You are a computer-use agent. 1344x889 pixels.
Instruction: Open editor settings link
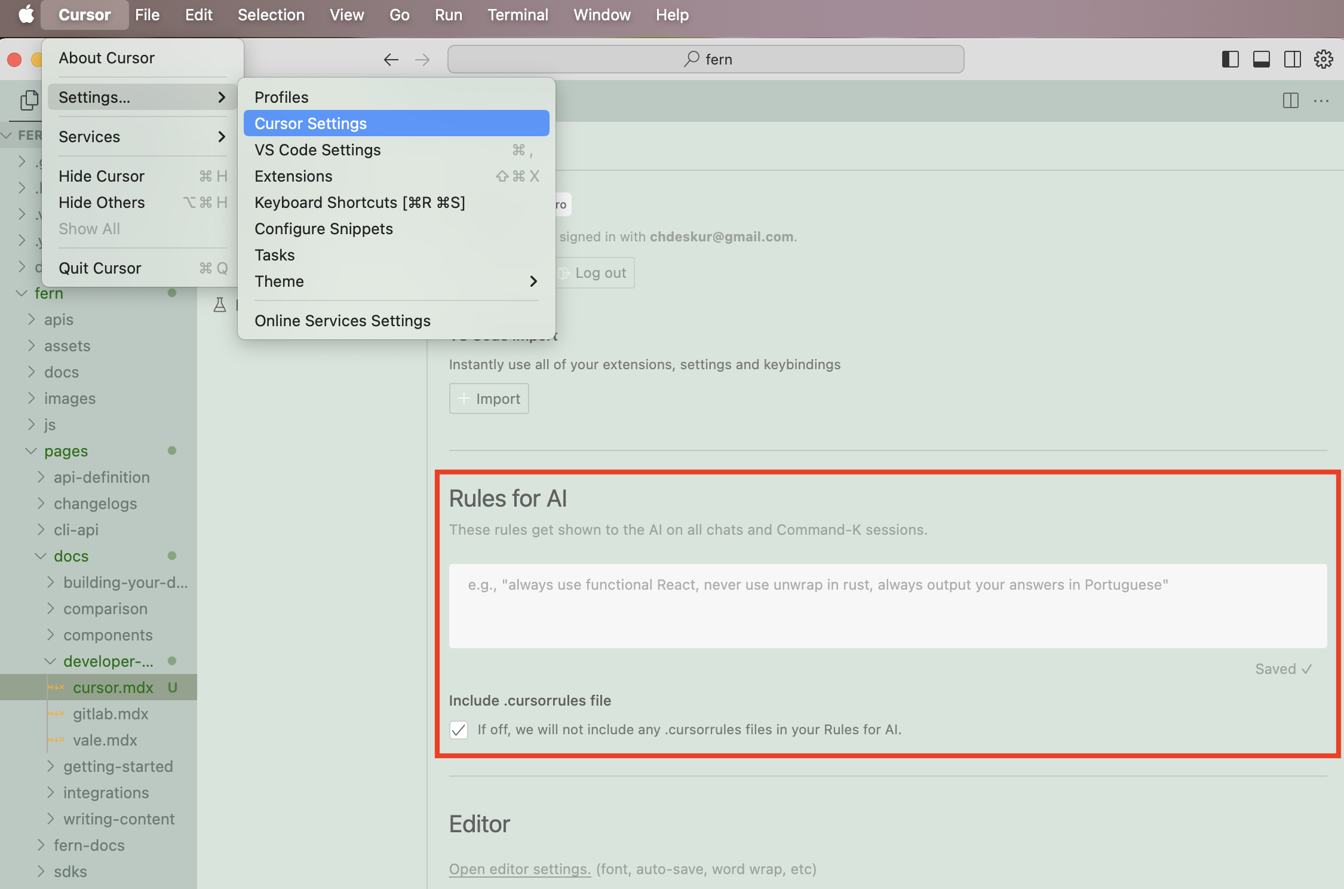pyautogui.click(x=520, y=869)
